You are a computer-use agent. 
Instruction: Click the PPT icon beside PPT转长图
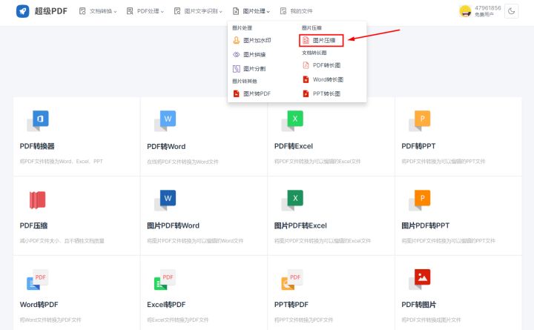click(306, 93)
